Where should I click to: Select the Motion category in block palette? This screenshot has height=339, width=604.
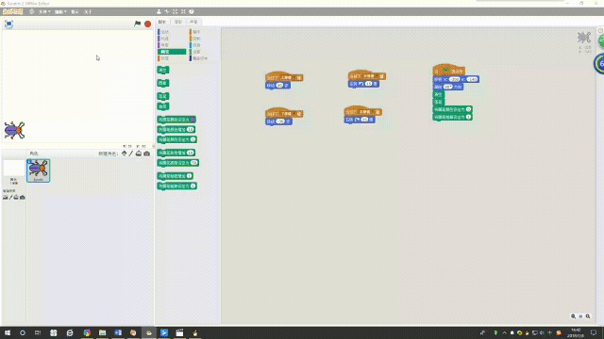pyautogui.click(x=165, y=32)
